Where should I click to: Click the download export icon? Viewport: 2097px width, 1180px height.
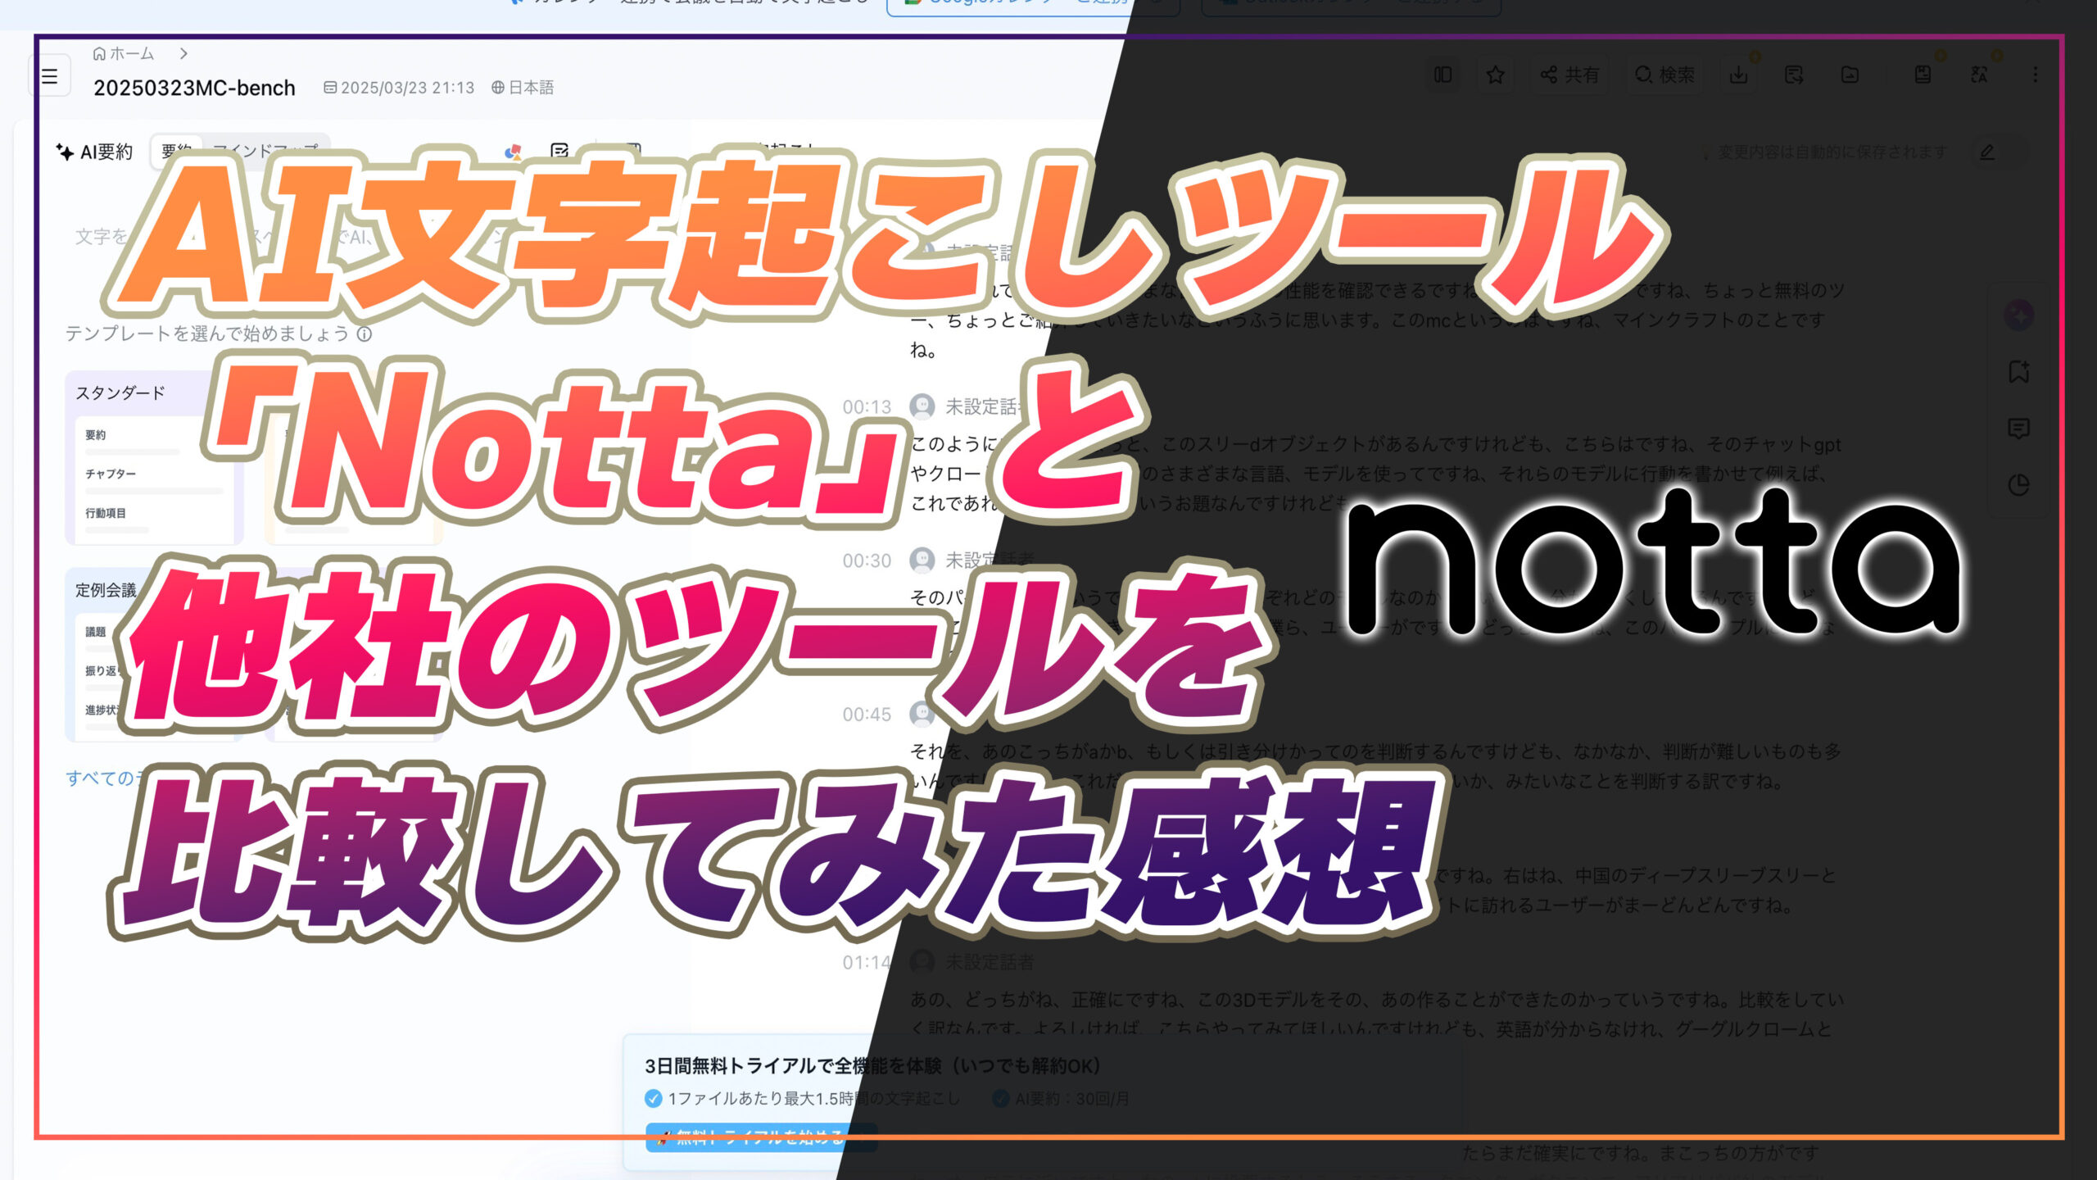[1738, 75]
